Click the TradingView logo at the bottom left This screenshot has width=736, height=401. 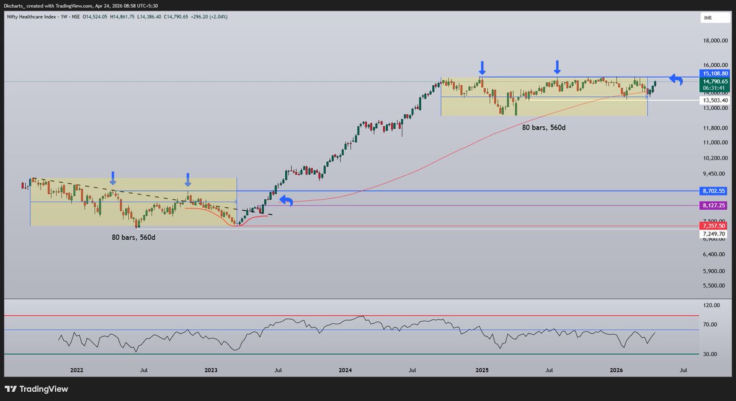(37, 389)
